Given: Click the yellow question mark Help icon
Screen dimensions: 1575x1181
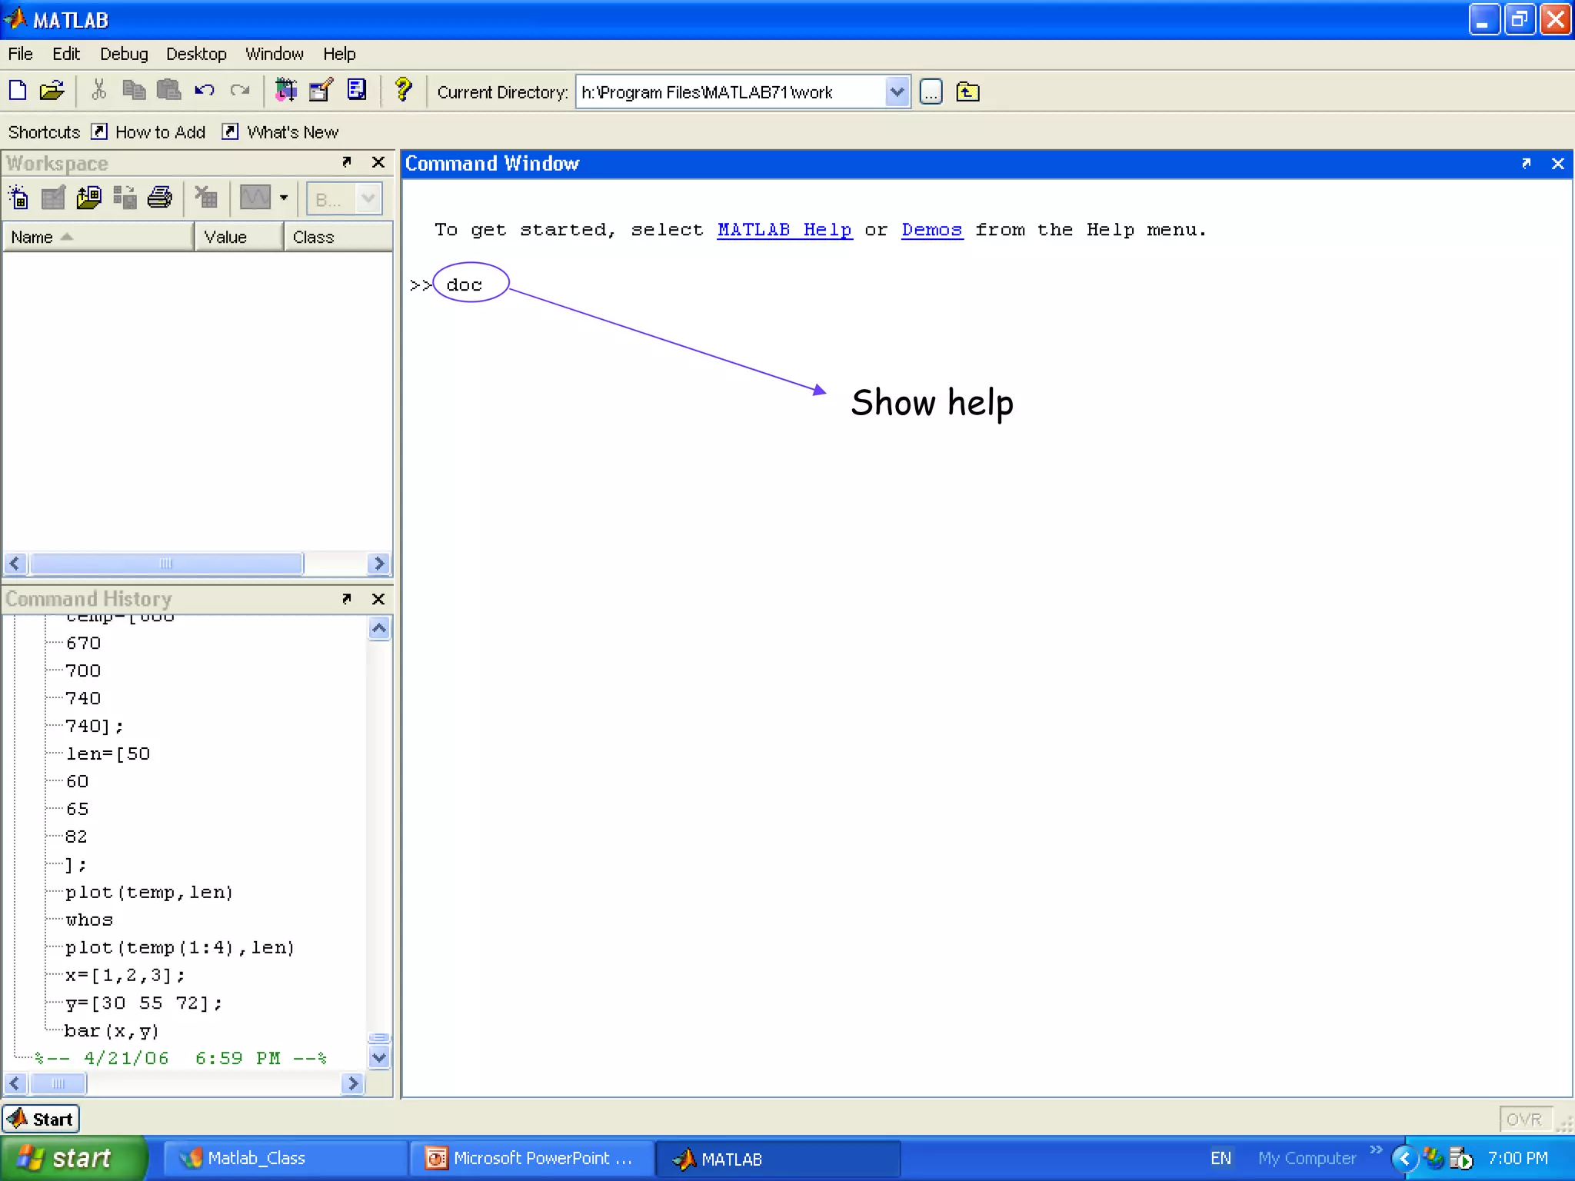Looking at the screenshot, I should 403,91.
